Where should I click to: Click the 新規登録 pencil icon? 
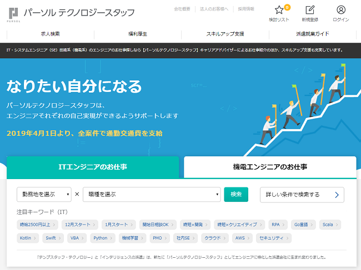(x=310, y=10)
